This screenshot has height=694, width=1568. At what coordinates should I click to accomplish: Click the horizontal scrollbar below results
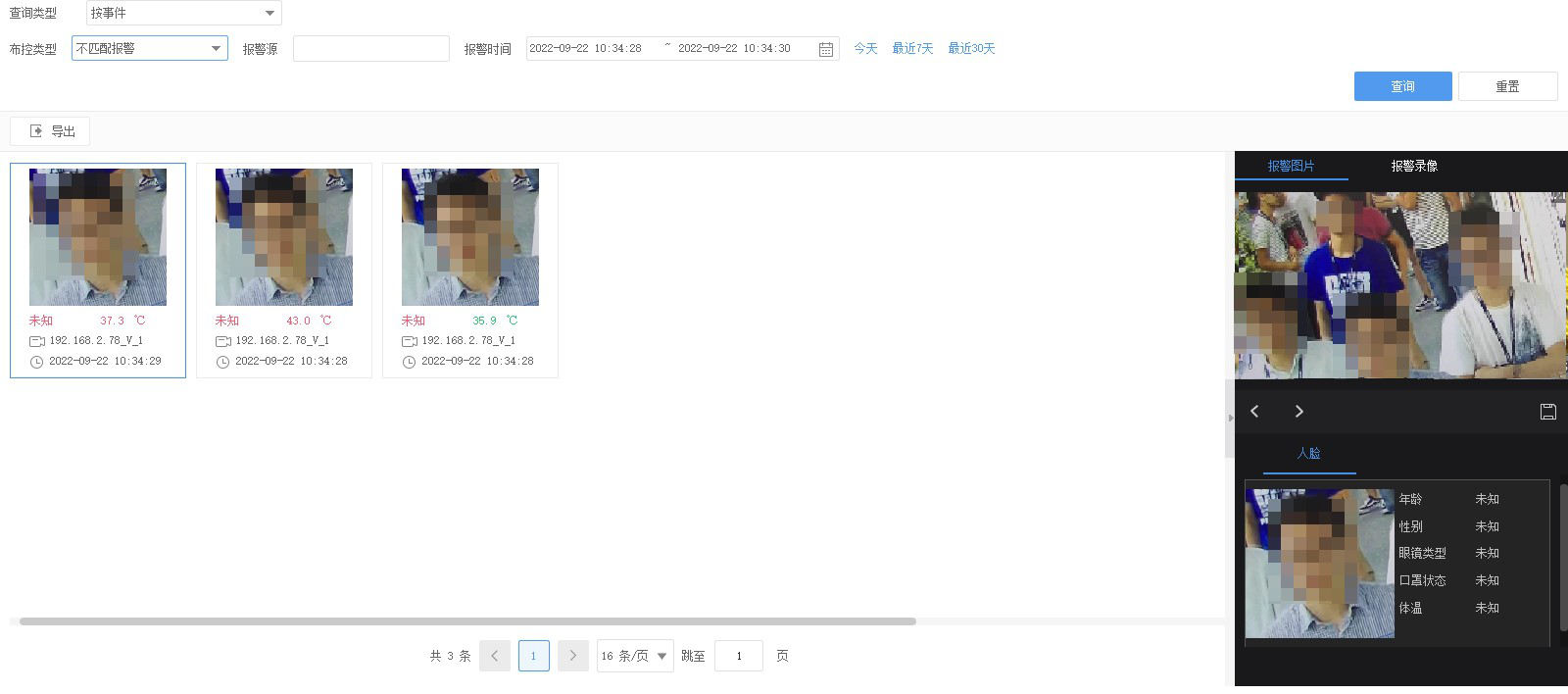coord(467,621)
